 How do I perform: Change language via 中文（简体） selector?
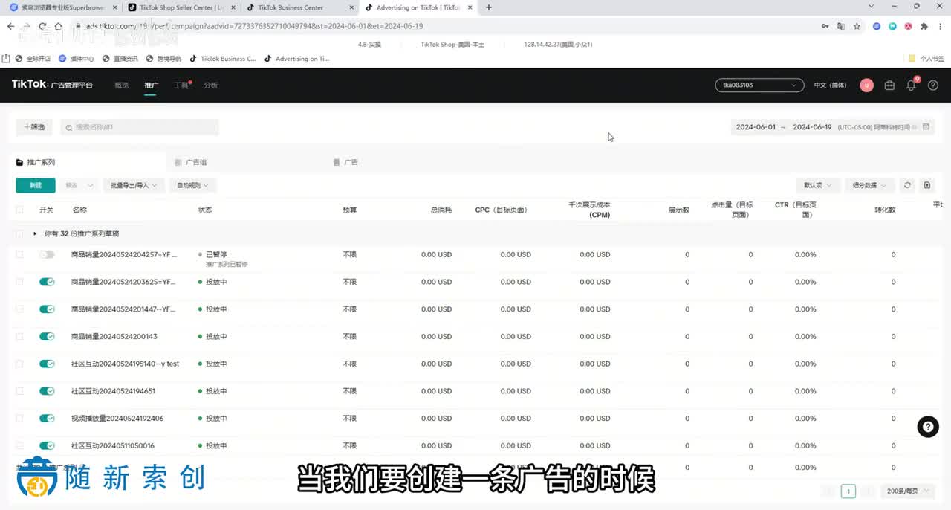click(x=830, y=85)
